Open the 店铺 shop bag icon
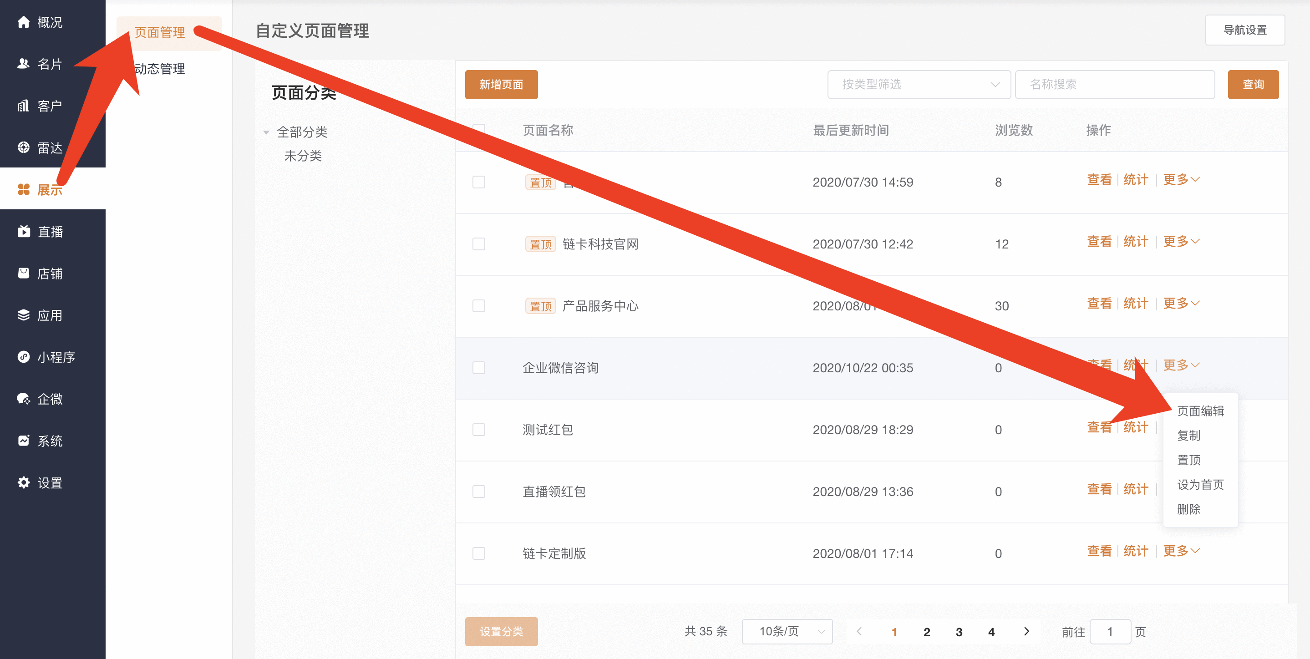1310x659 pixels. (23, 273)
